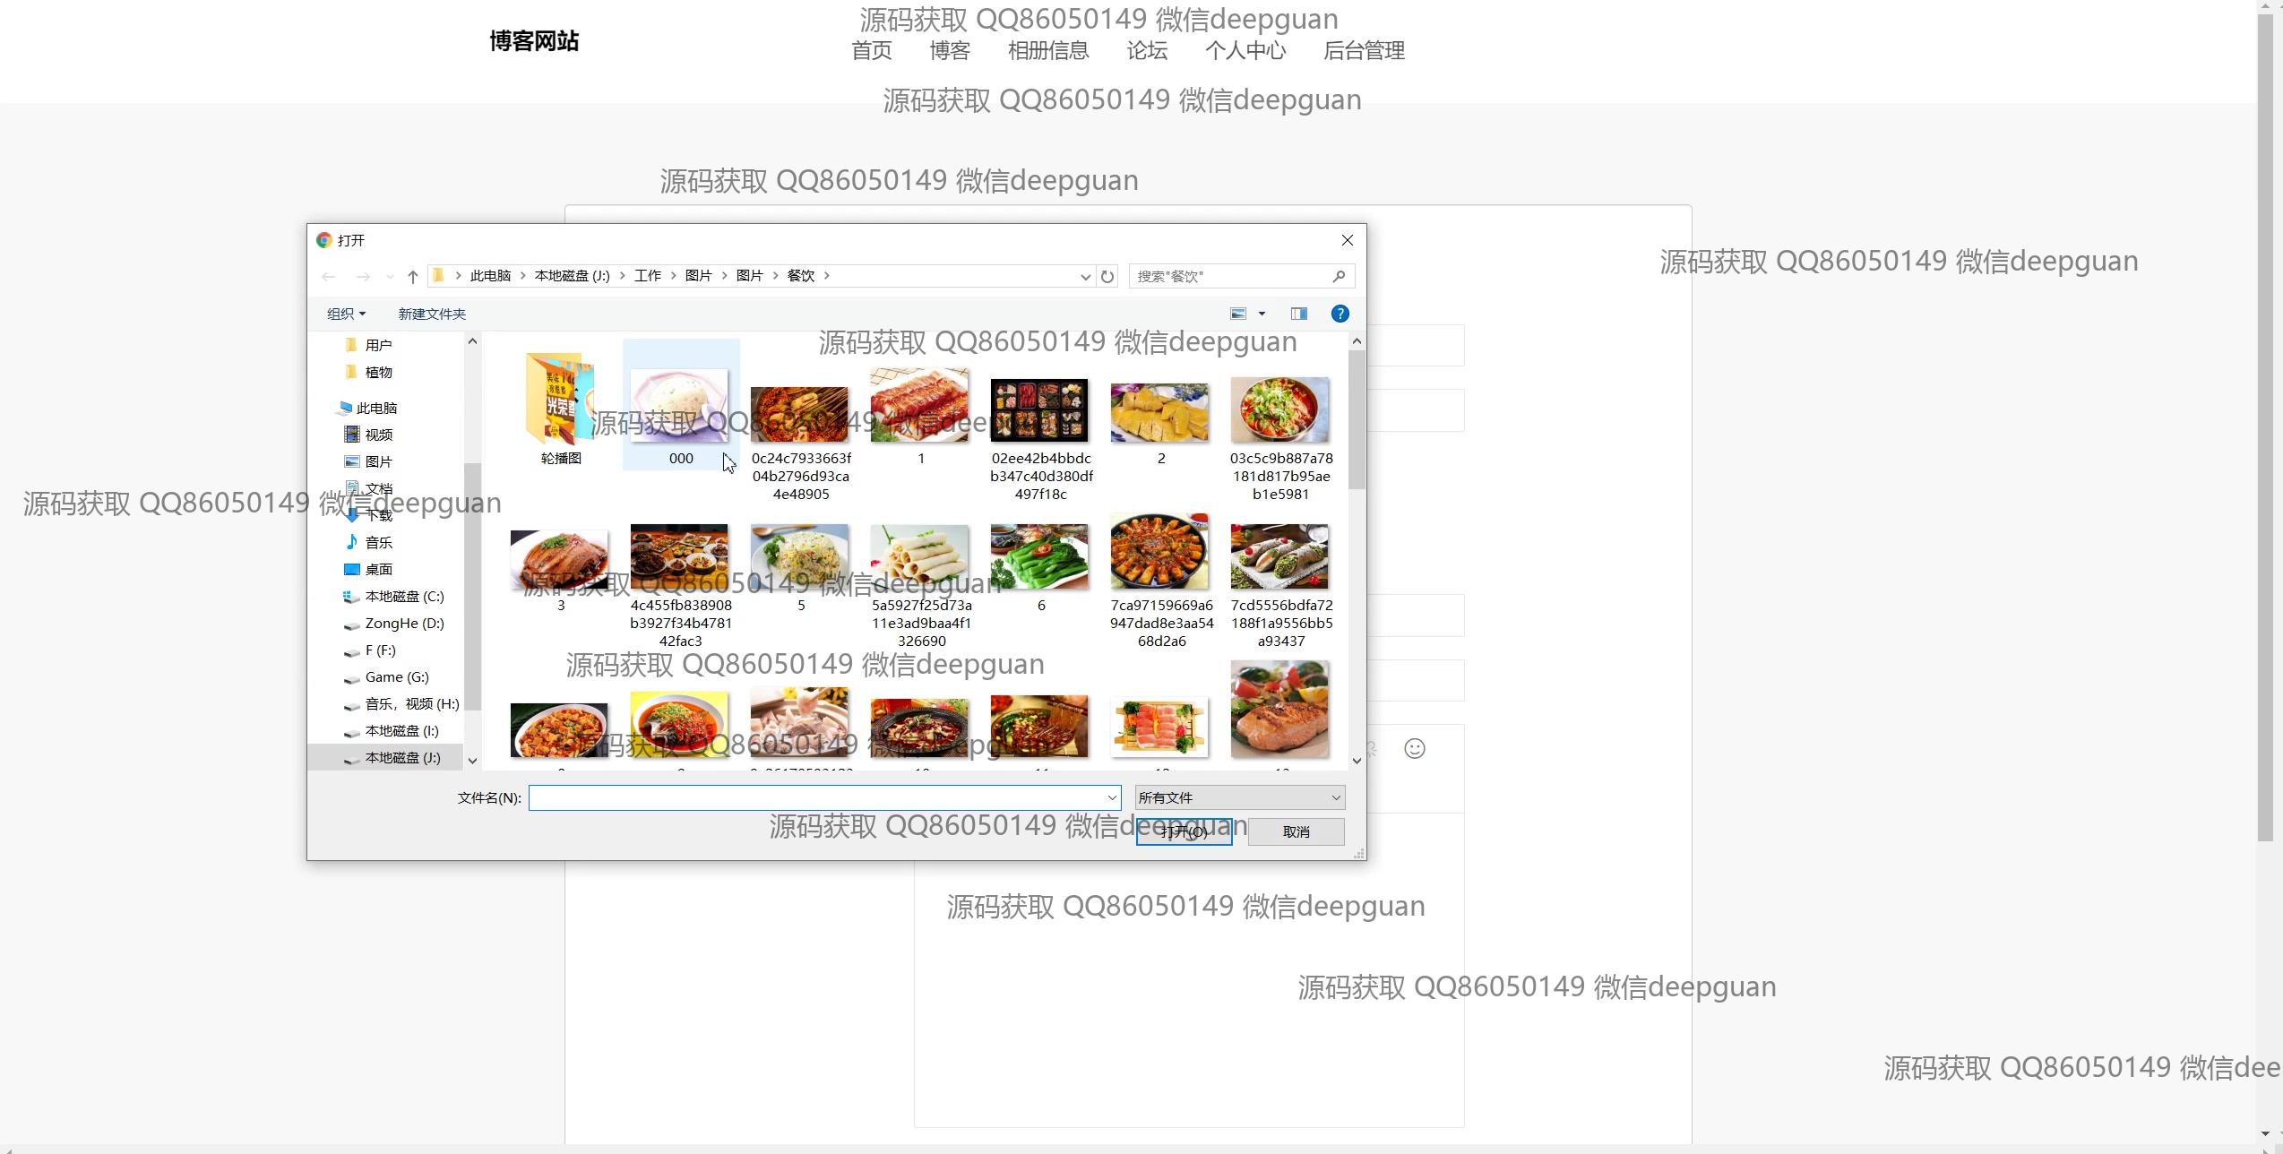Click the navigation tree scroll-up arrow
The width and height of the screenshot is (2283, 1154).
(472, 341)
